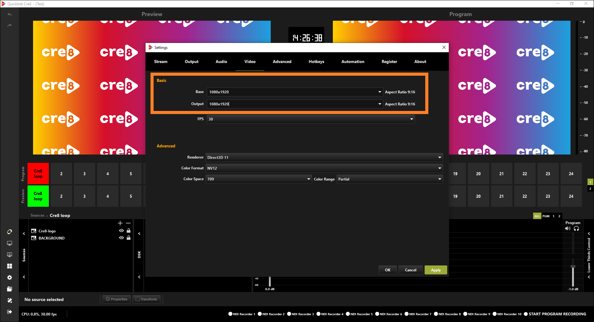This screenshot has width=594, height=322.
Task: Open the Hotkeys settings tab
Action: [316, 61]
